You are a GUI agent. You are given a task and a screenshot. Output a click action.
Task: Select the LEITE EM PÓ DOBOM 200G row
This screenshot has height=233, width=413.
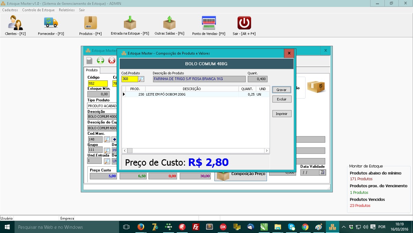tap(195, 94)
